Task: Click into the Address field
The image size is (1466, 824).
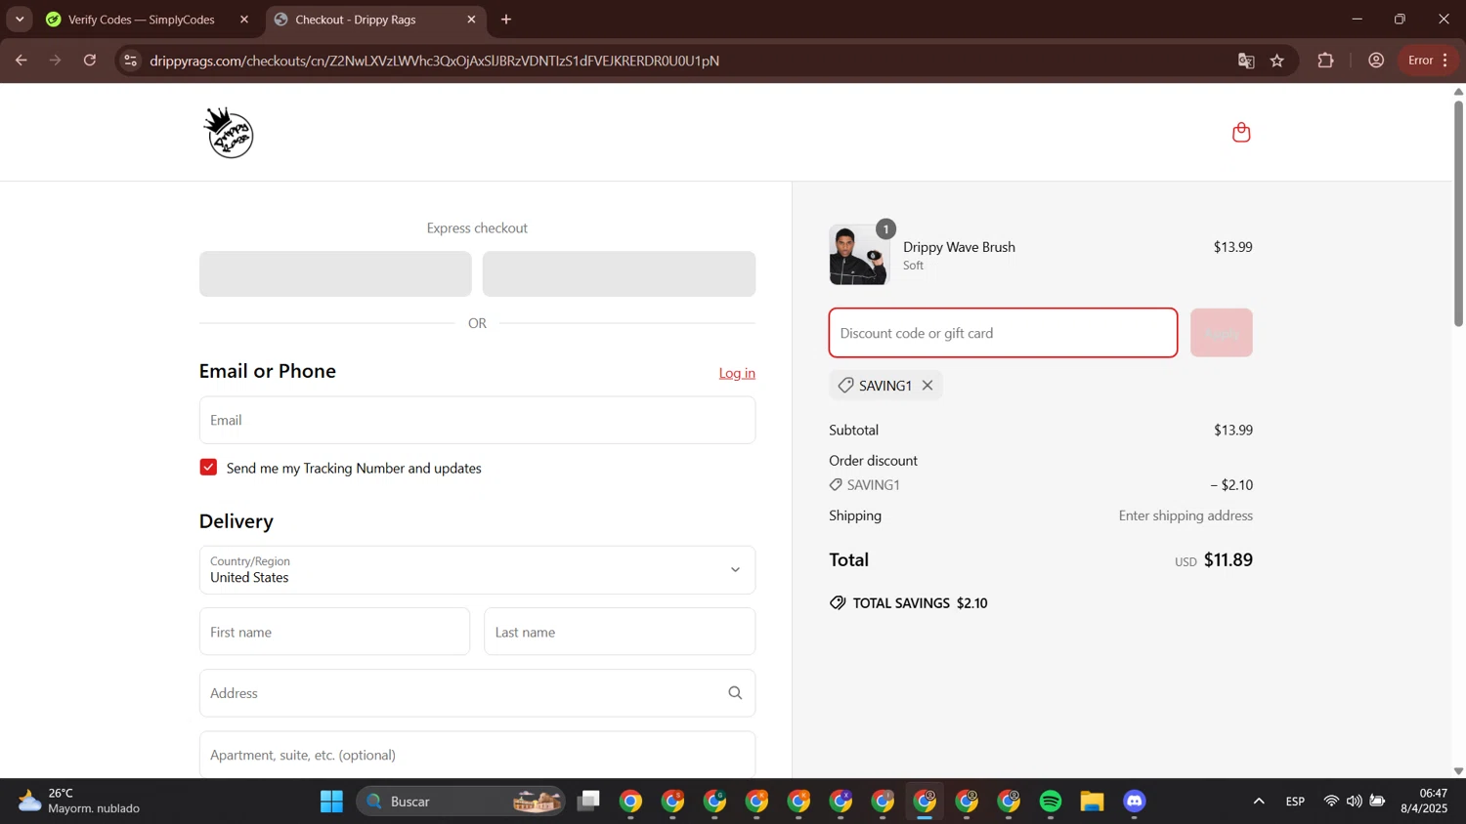Action: click(x=477, y=693)
